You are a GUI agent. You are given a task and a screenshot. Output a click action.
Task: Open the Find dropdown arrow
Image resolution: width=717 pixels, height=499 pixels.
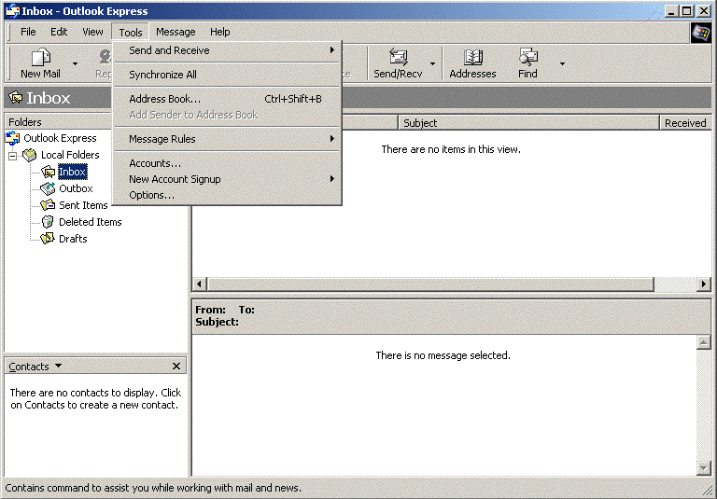pos(562,63)
